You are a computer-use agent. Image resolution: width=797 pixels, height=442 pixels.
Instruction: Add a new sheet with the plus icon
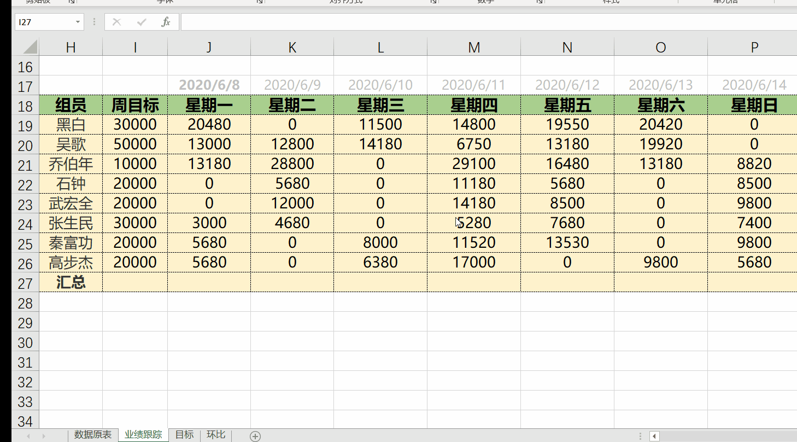coord(255,436)
